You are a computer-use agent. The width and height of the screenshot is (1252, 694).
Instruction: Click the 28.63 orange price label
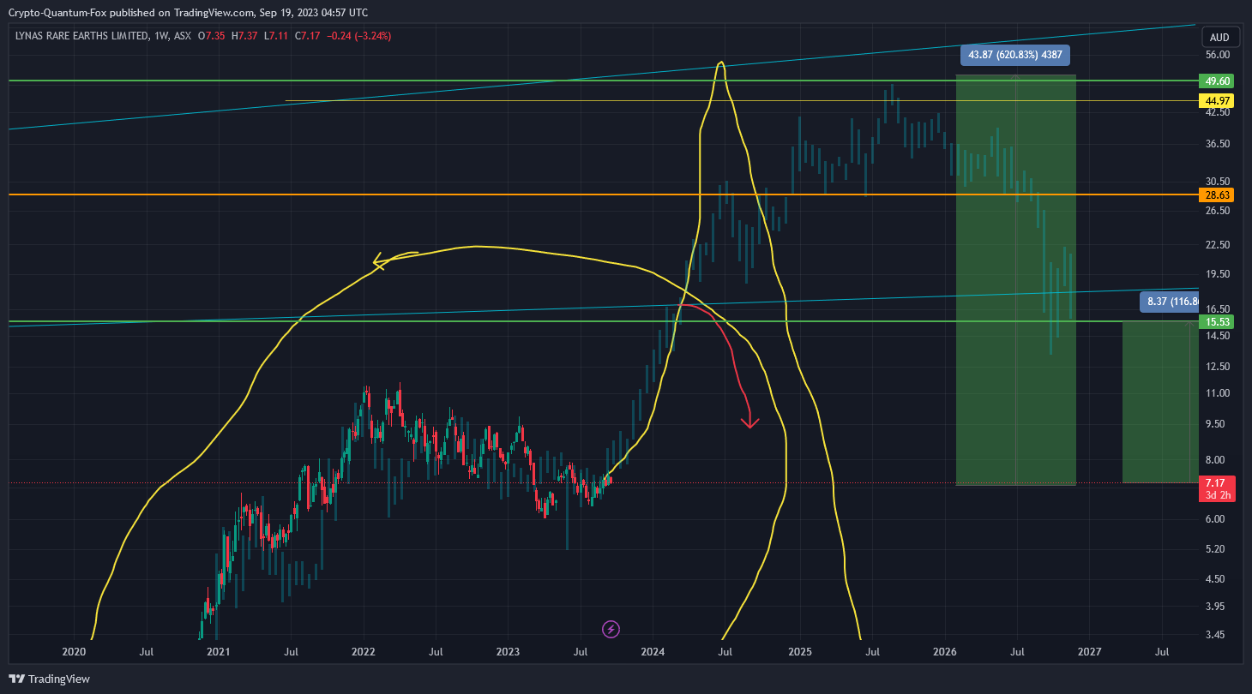click(x=1217, y=195)
